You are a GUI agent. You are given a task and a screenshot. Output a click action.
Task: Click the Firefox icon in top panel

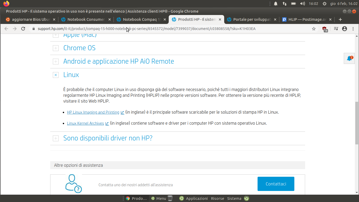6,4
